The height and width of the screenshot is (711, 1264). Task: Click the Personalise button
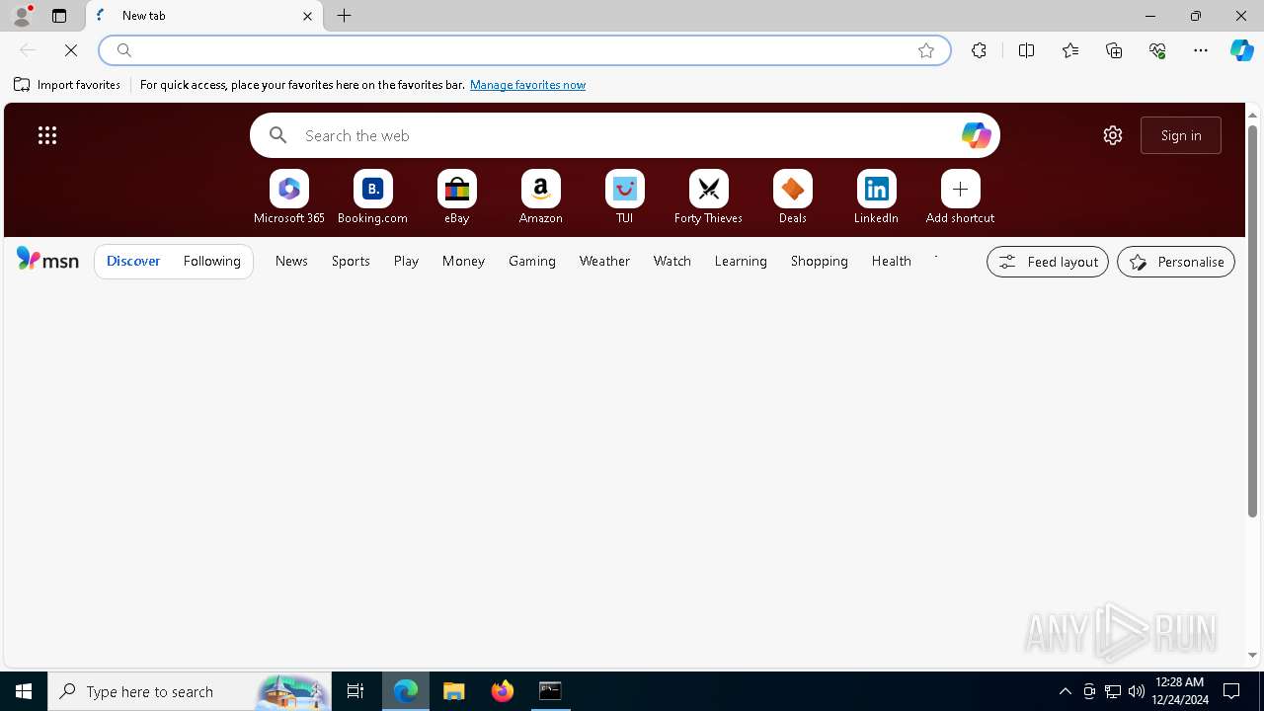pos(1176,262)
